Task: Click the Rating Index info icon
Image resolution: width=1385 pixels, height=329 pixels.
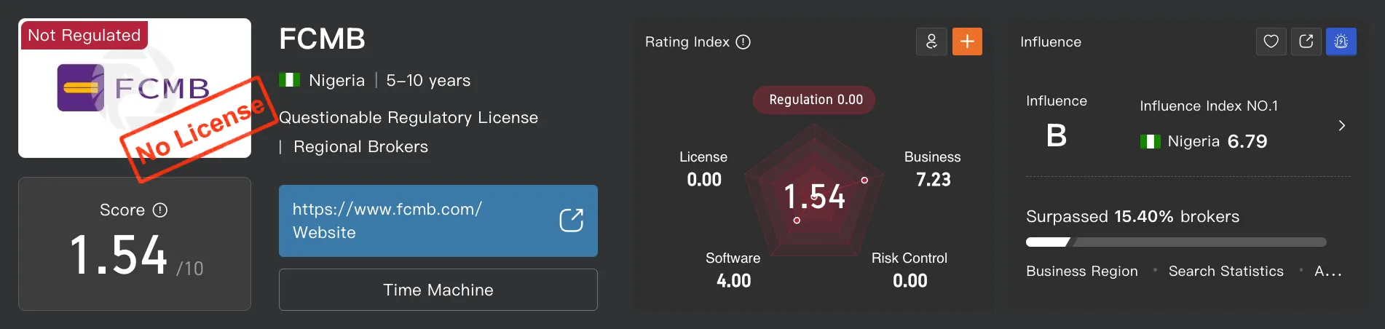Action: [x=743, y=42]
